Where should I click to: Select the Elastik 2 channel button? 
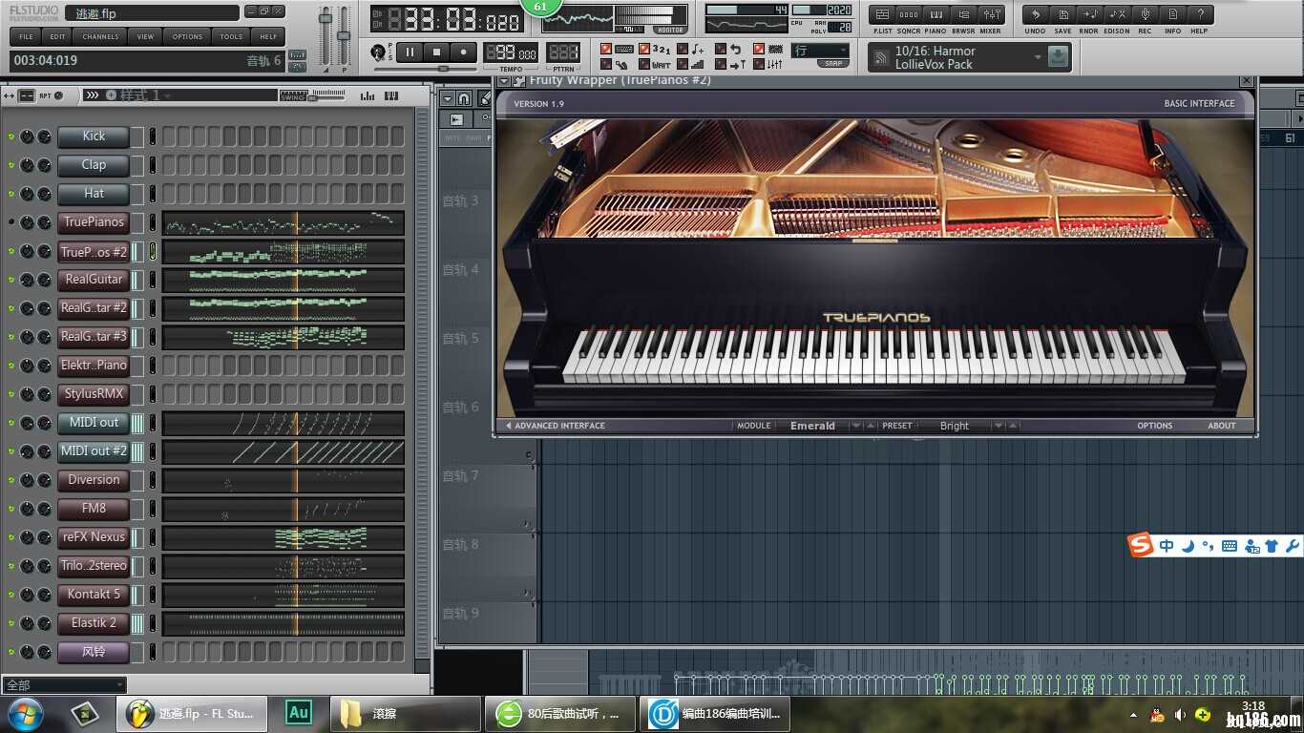coord(94,623)
